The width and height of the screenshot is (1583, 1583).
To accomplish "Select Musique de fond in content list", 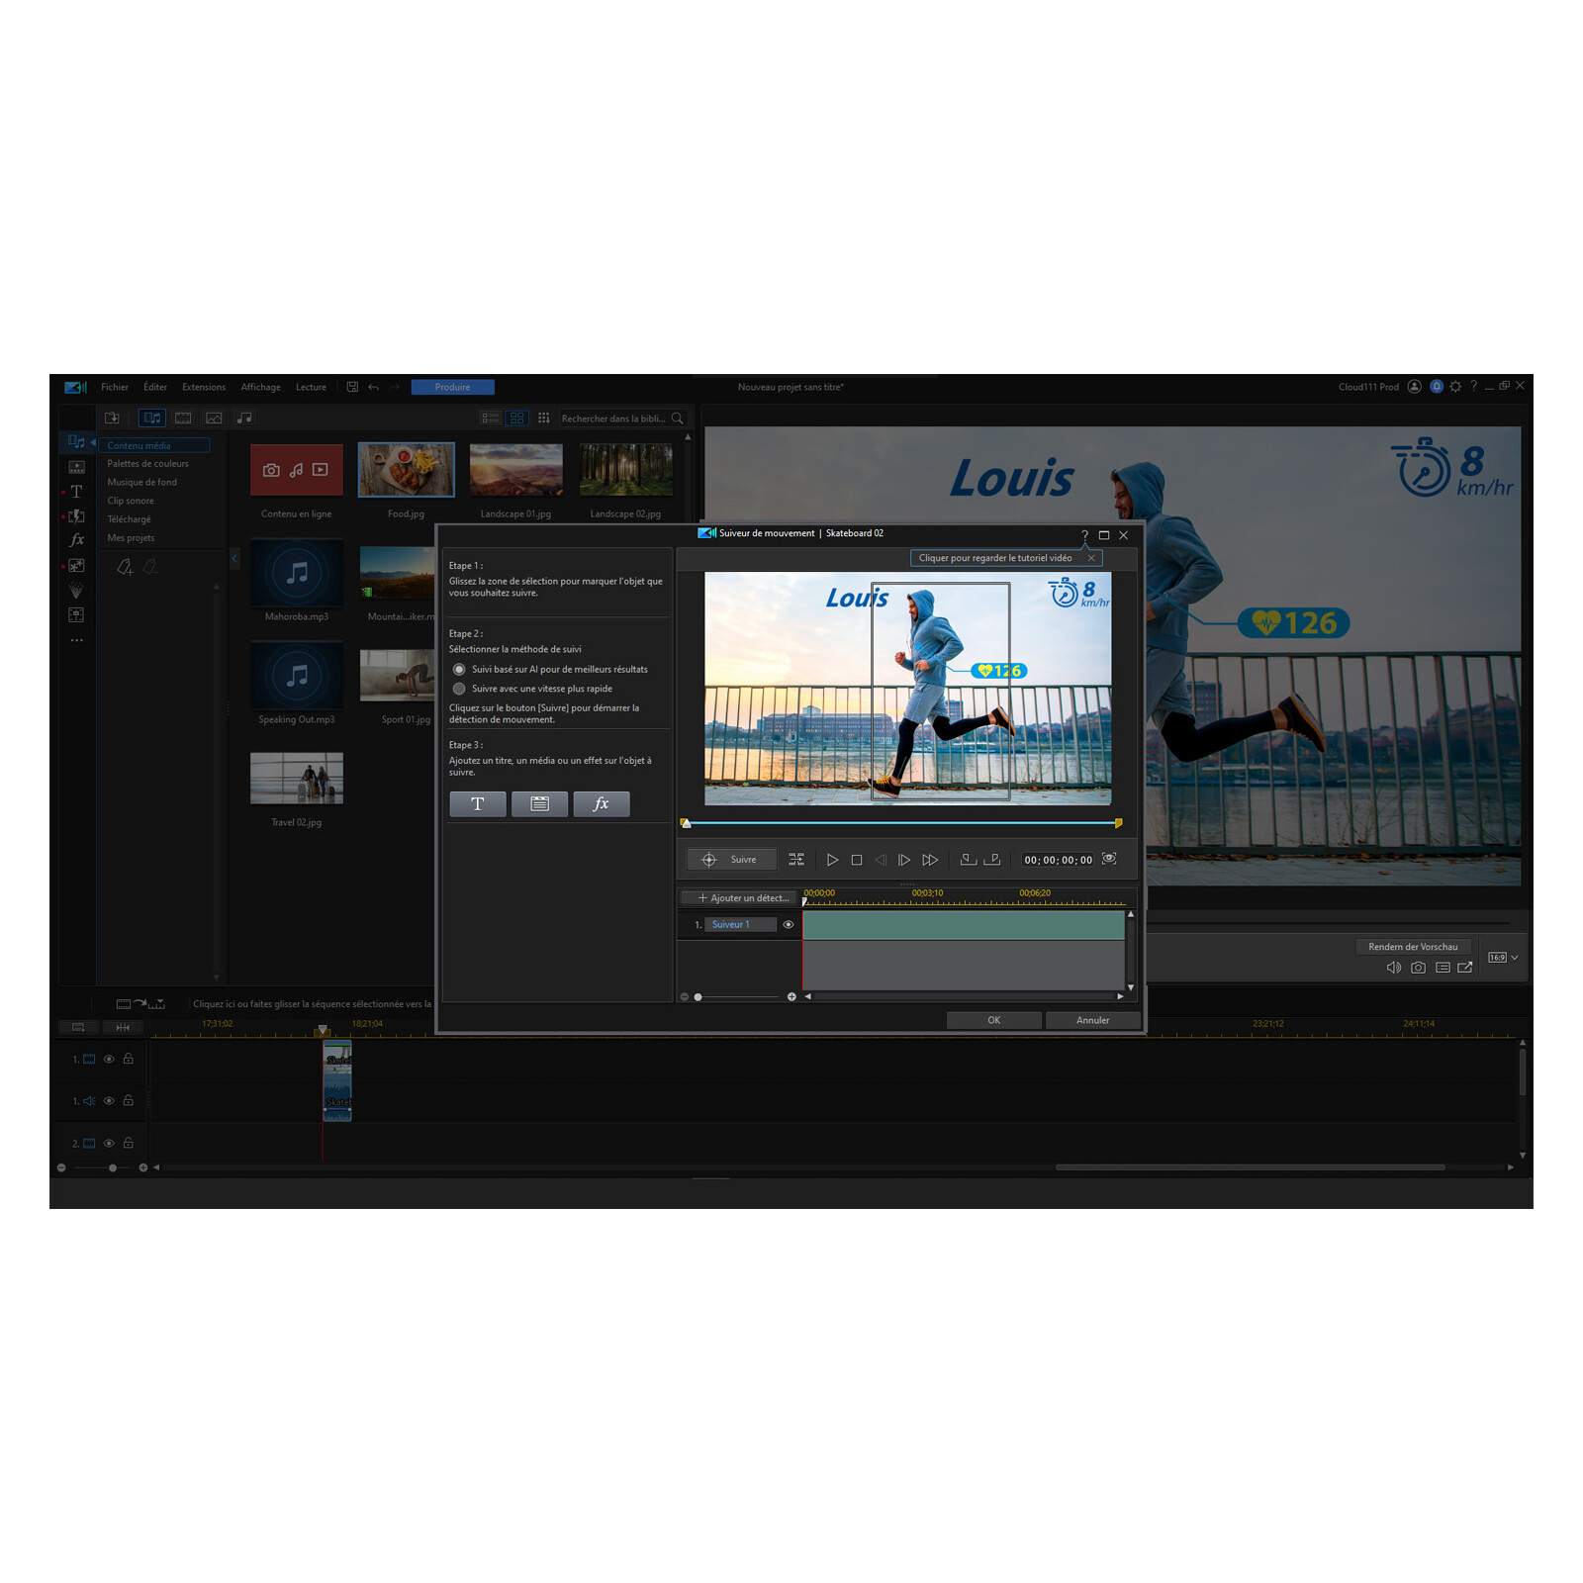I will [140, 482].
